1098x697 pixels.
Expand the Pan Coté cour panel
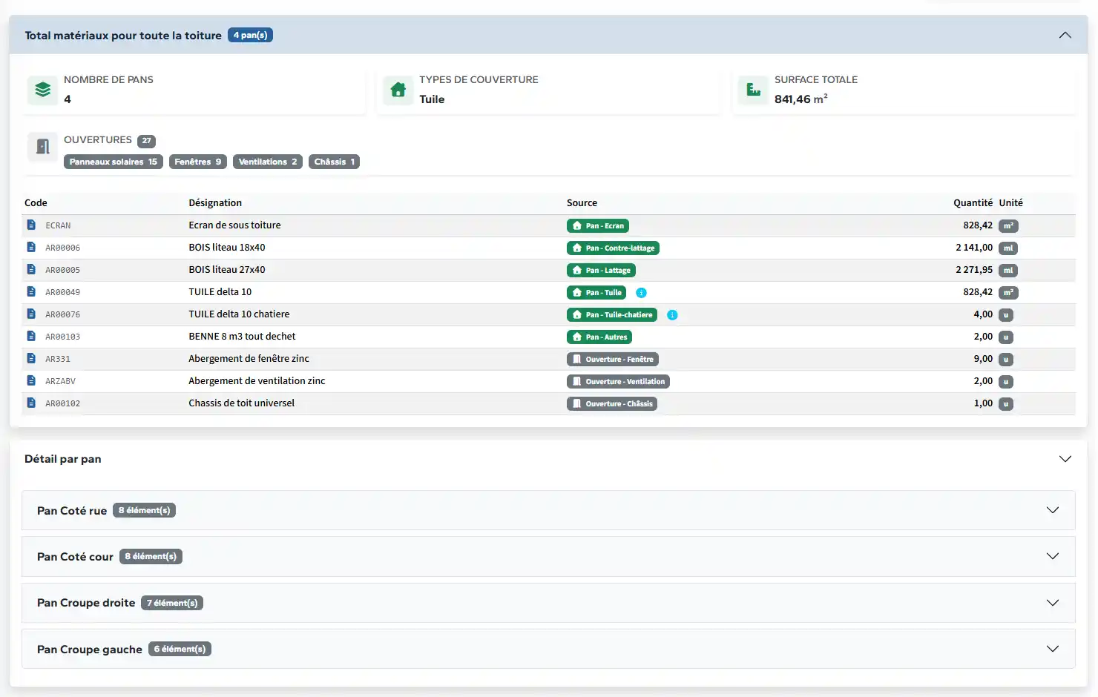click(x=1052, y=556)
